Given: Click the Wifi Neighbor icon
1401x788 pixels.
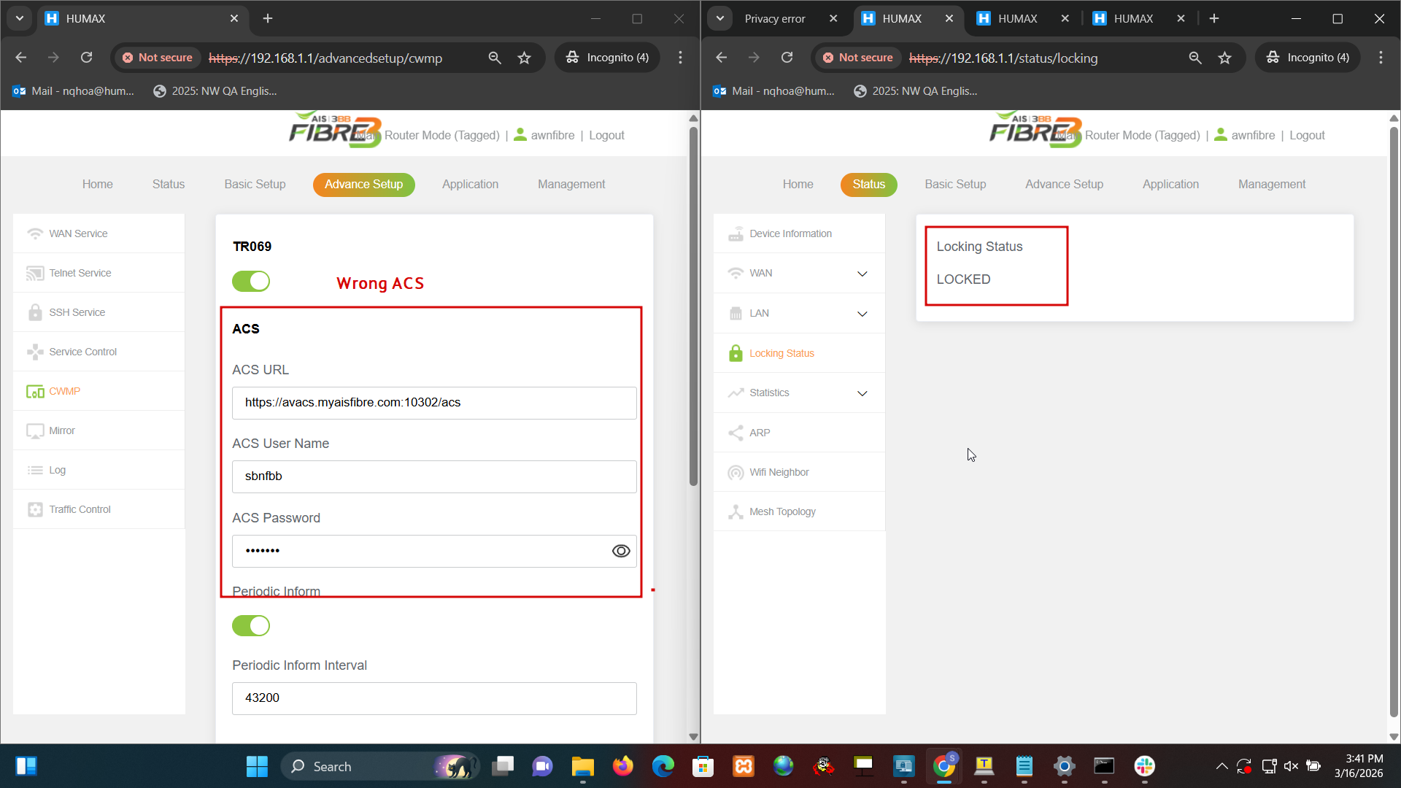Looking at the screenshot, I should point(736,472).
